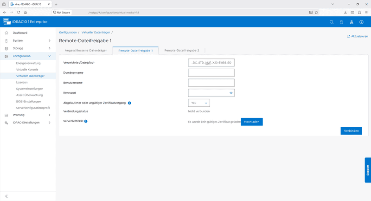Screen dimensions: 371x201
Task: Click info icon next to Serverzertifikat
Action: [86, 121]
